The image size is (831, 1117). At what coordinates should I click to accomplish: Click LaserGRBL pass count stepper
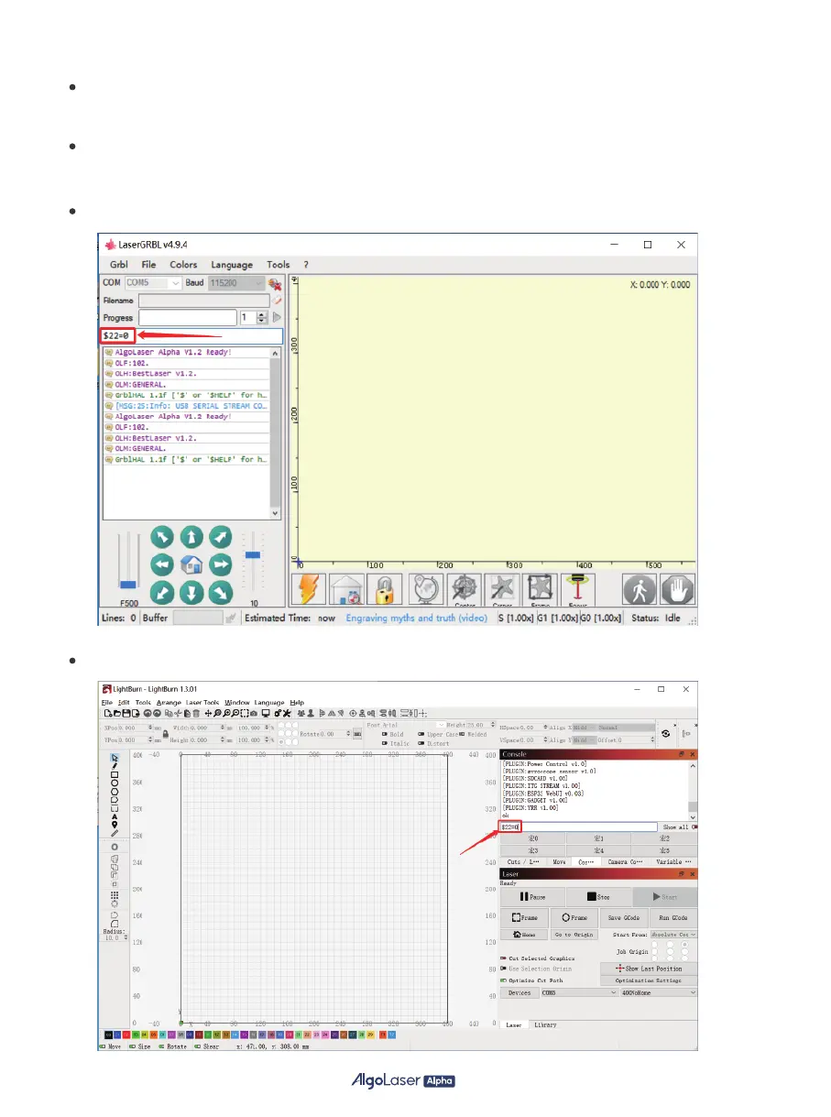262,317
